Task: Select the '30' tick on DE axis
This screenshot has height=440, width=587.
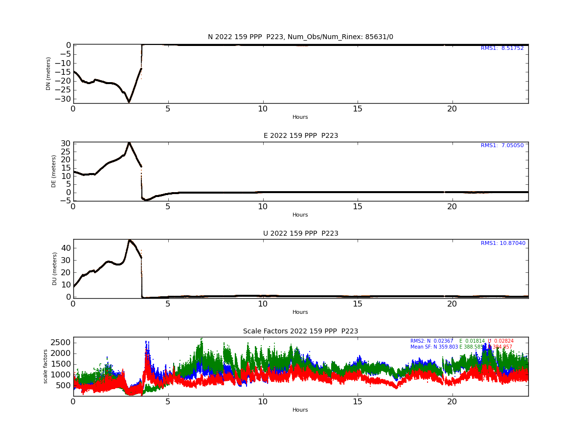Action: click(66, 144)
